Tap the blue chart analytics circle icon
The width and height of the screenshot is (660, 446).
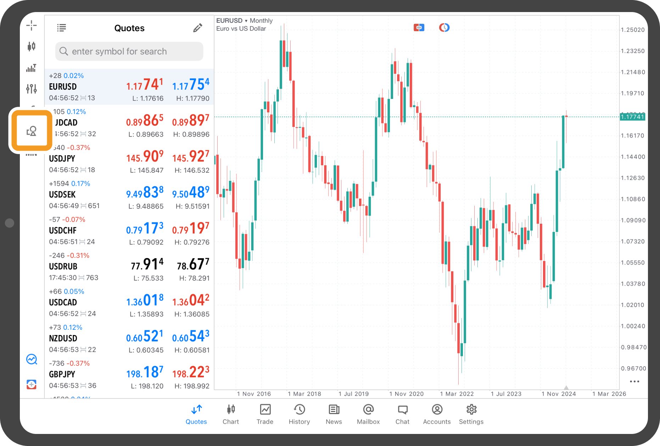point(32,359)
